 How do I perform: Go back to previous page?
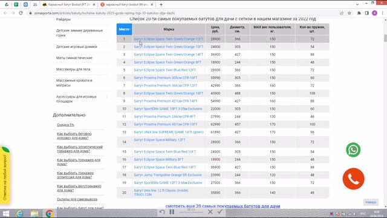[5, 13]
